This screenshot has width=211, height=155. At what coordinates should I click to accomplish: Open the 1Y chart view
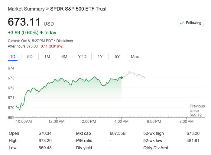(x=100, y=57)
